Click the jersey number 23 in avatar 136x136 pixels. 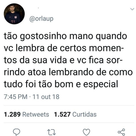coord(13,22)
